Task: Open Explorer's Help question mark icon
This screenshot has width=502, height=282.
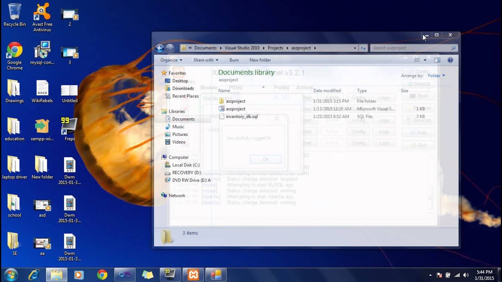Action: (x=450, y=60)
